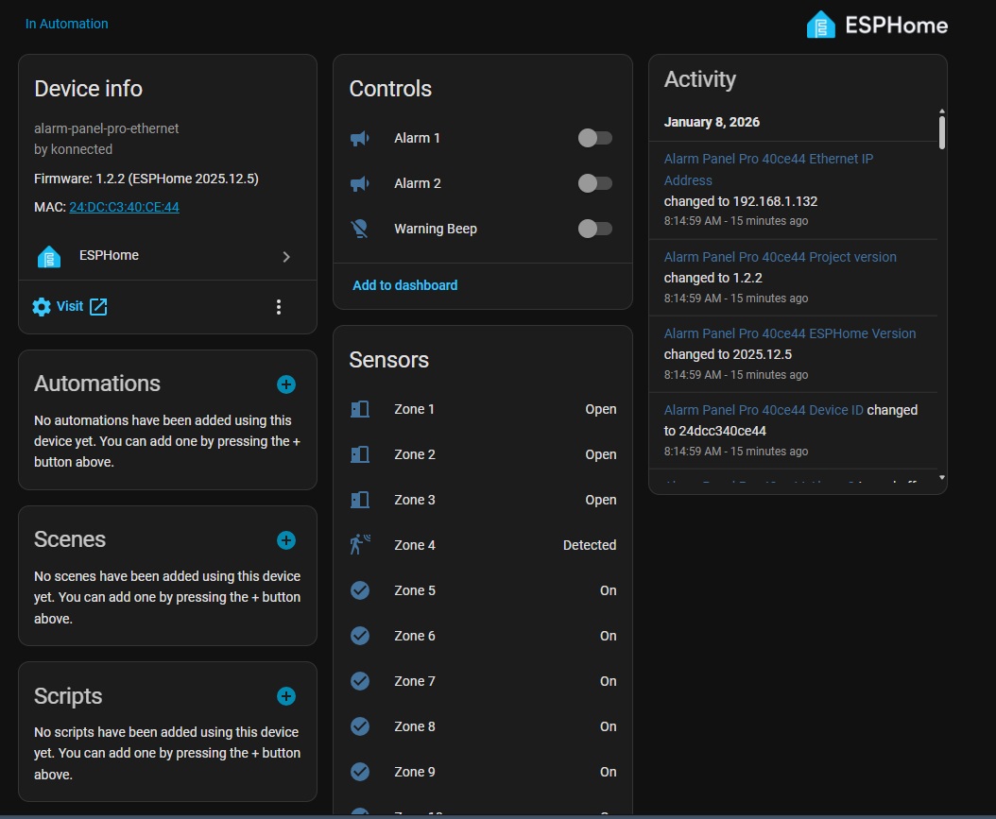
Task: Click the Activity panel scrollbar thumb
Action: 941,130
